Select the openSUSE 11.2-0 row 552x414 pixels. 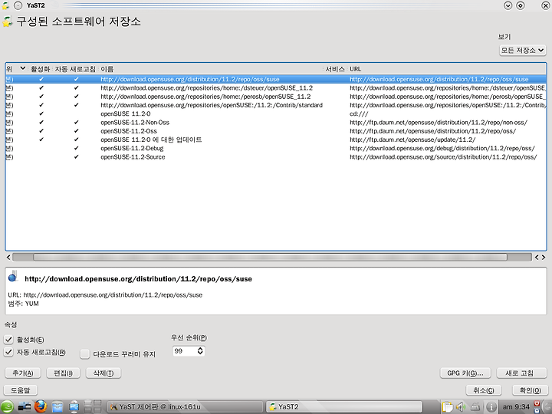coord(276,113)
